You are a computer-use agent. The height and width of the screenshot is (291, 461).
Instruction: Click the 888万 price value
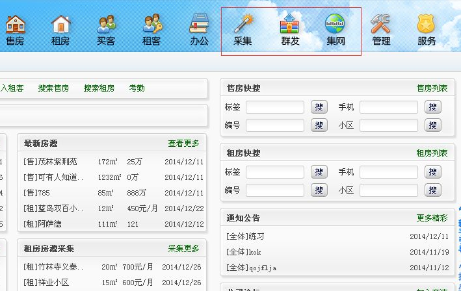click(137, 193)
